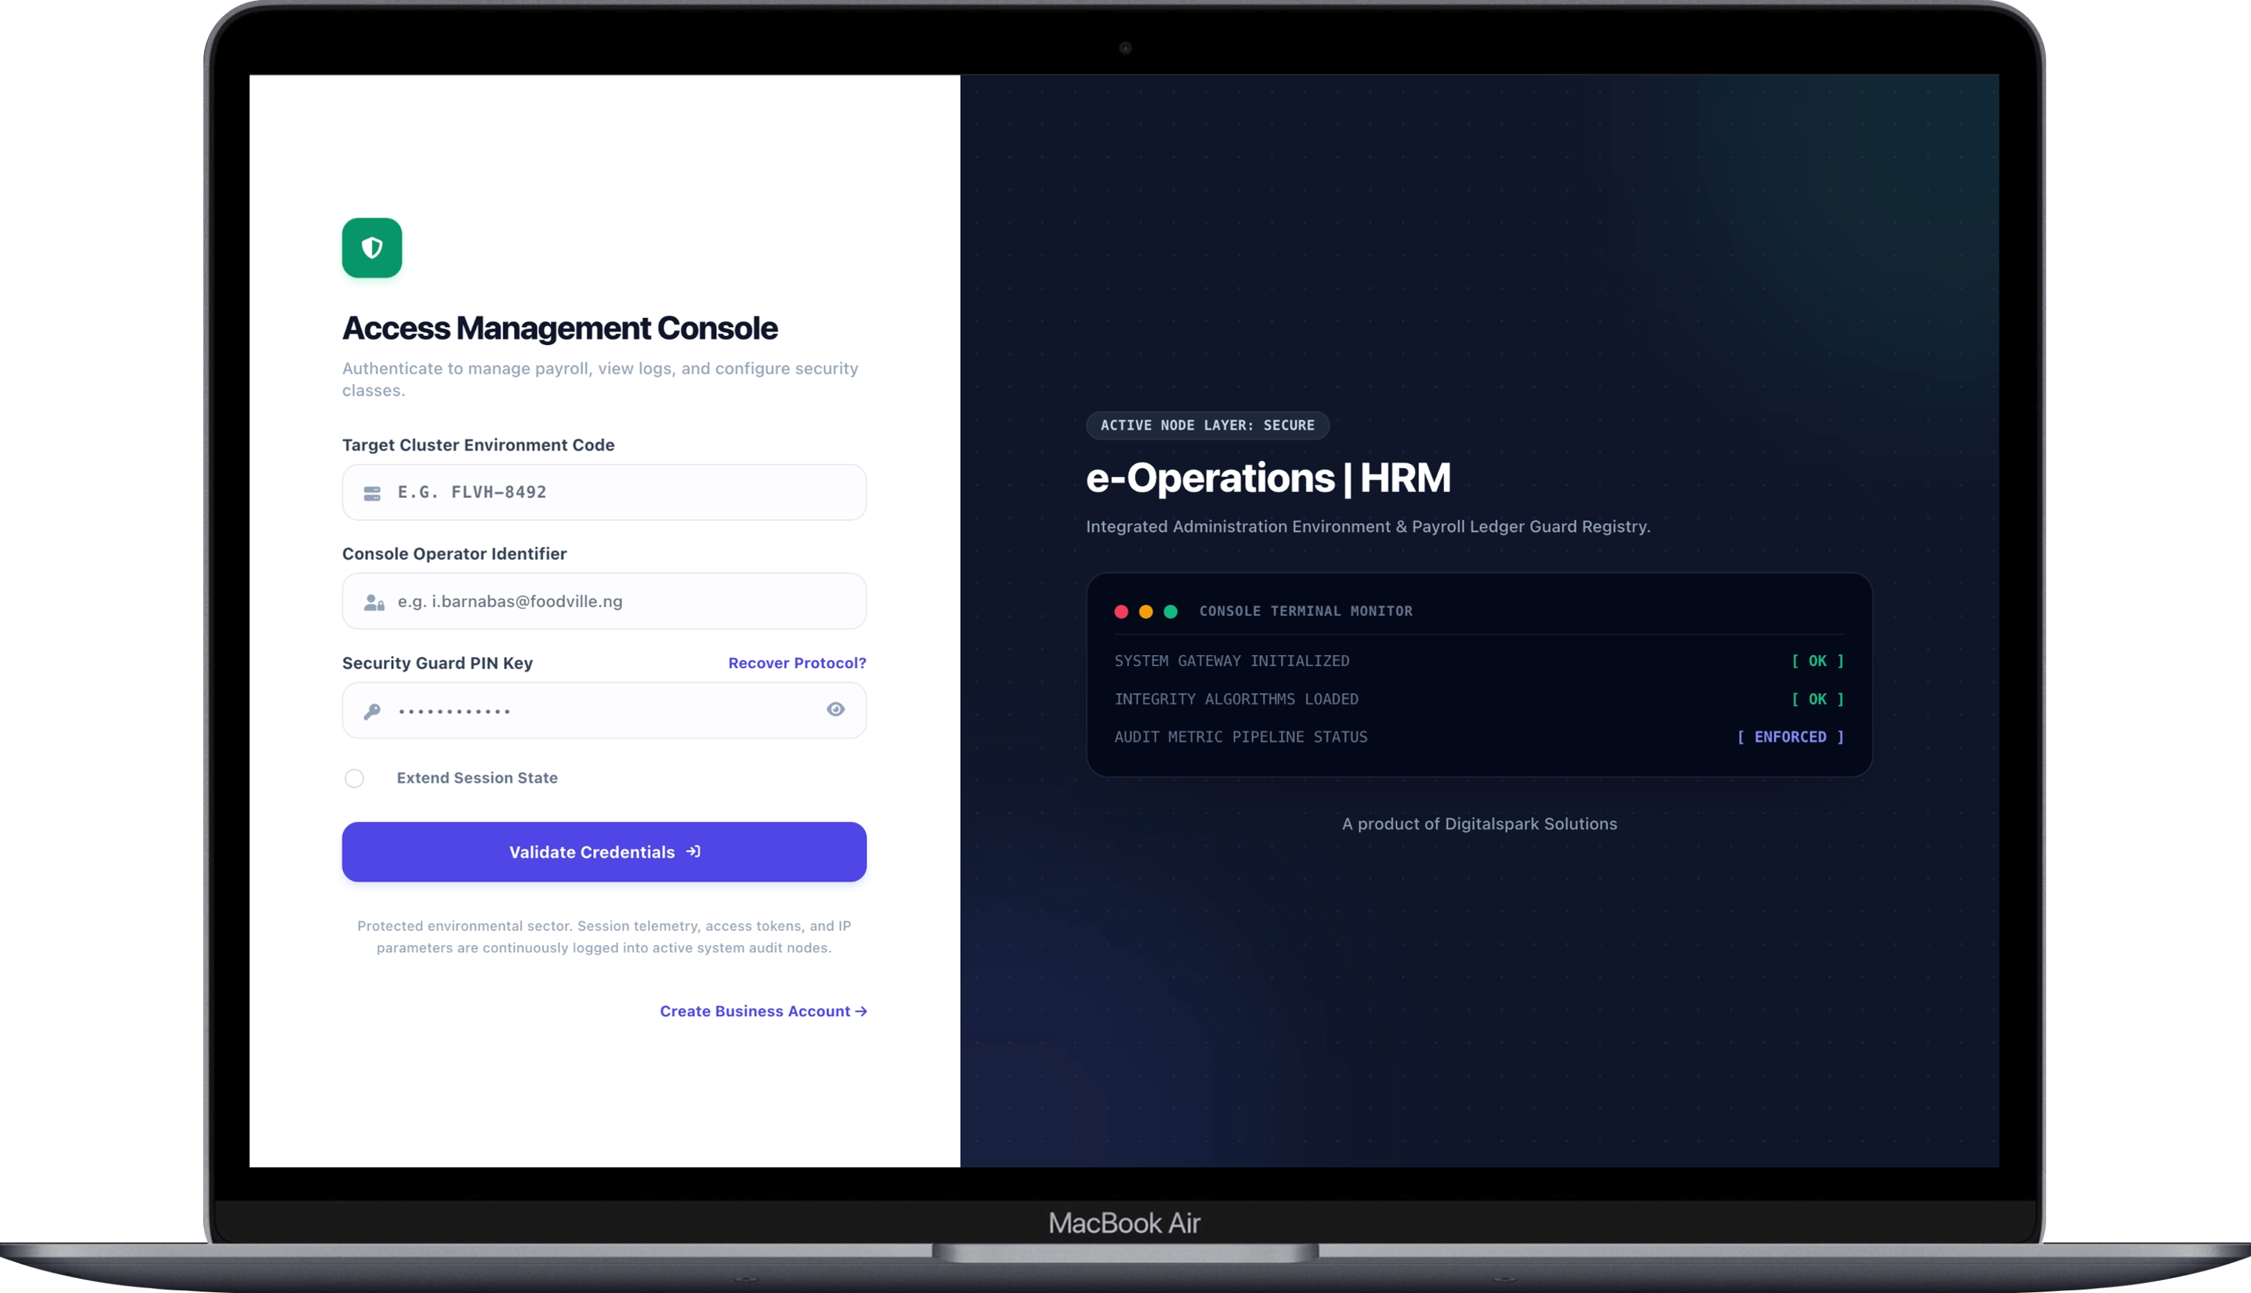Click the sign-in arrow icon on Validate button
Image resolution: width=2251 pixels, height=1293 pixels.
(x=694, y=851)
